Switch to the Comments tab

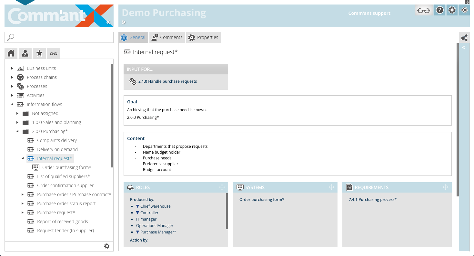167,37
